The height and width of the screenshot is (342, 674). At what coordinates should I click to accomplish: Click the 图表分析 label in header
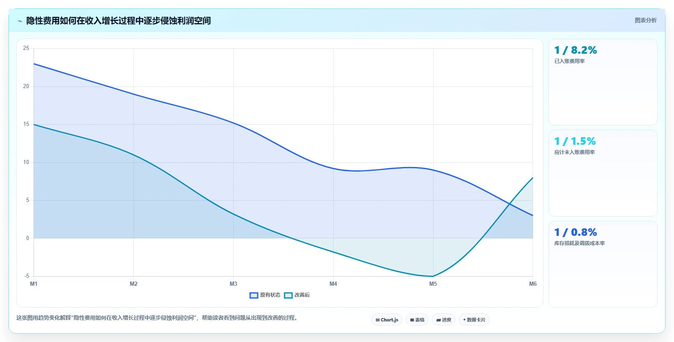(x=645, y=20)
